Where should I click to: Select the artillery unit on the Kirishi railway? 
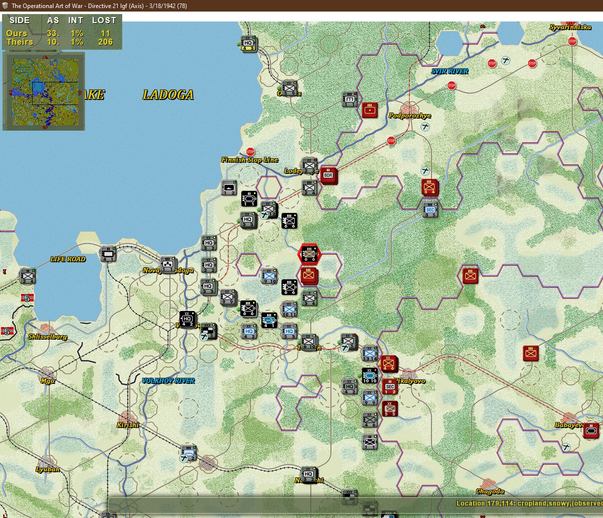(x=189, y=454)
